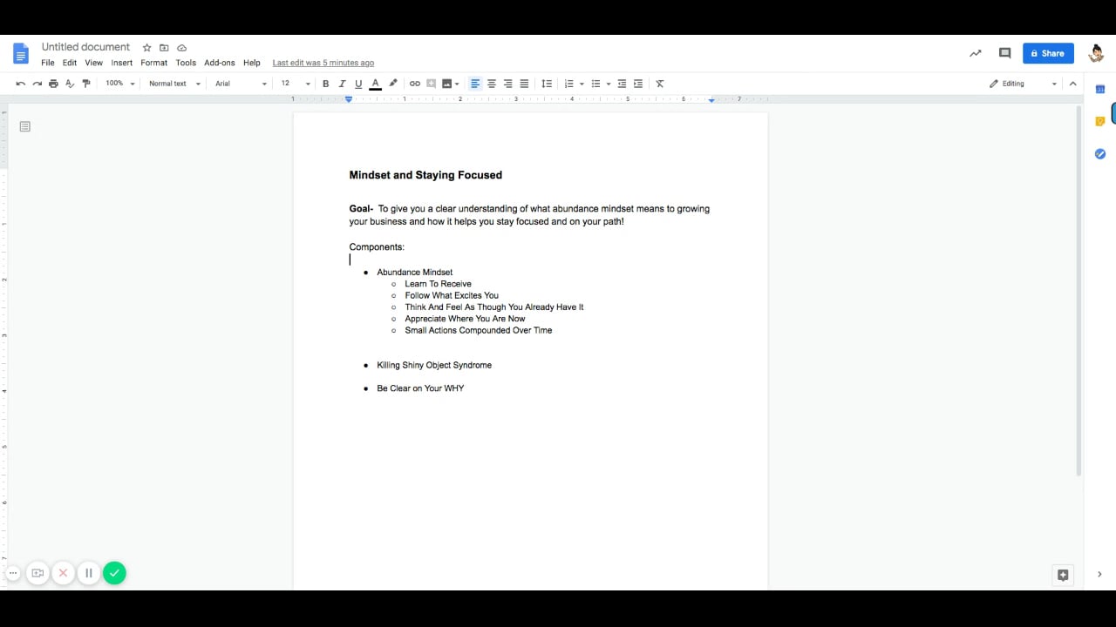Viewport: 1116px width, 627px height.
Task: Collapse the menus with the up chevron
Action: 1073,84
